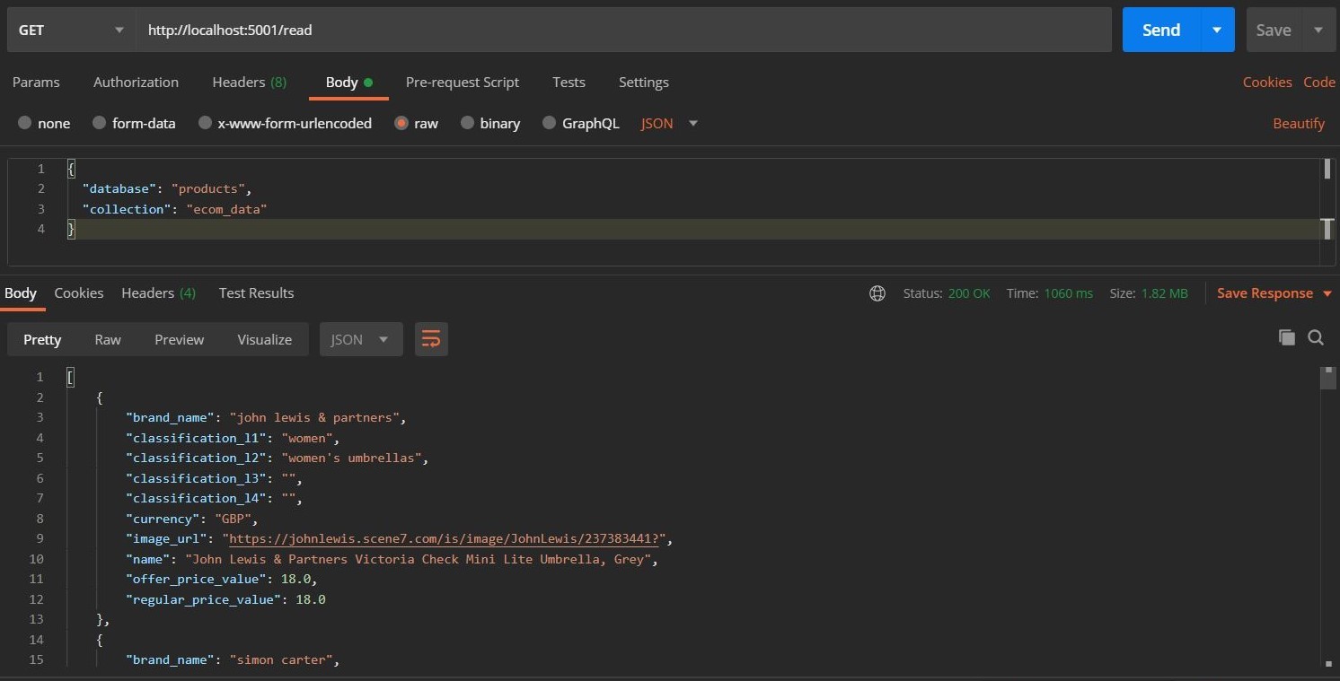Open the request Settings tab
The width and height of the screenshot is (1340, 681).
[x=643, y=82]
